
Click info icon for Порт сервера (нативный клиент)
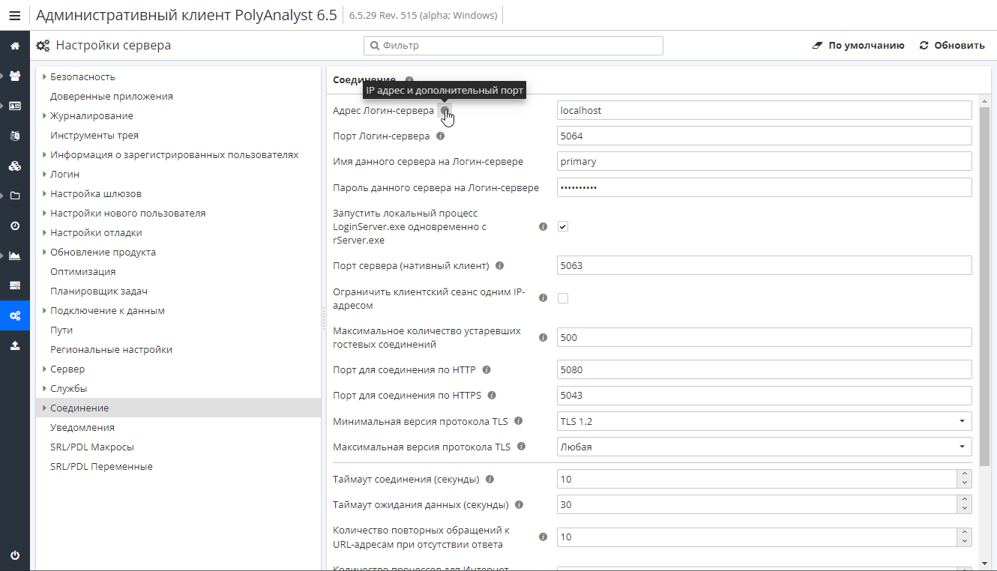500,265
